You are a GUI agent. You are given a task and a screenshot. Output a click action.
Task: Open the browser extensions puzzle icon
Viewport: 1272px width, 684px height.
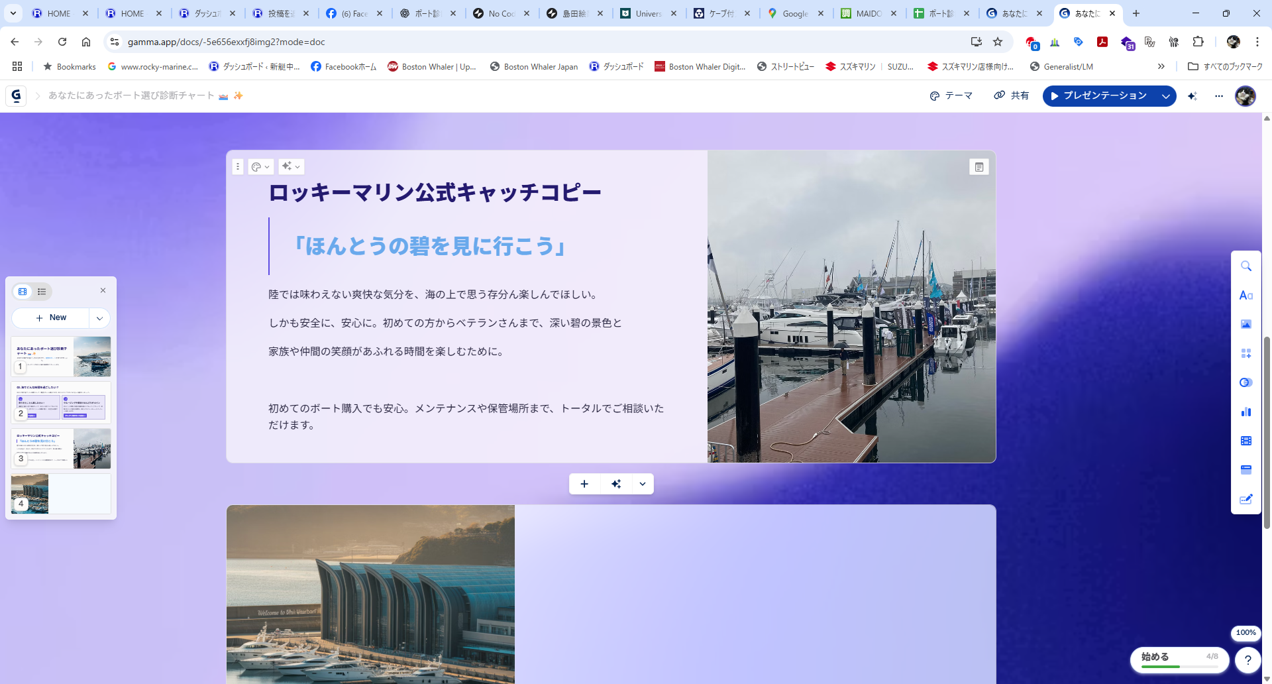point(1198,42)
